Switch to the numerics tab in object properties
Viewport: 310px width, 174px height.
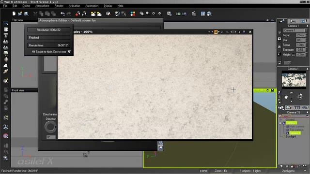point(293,21)
